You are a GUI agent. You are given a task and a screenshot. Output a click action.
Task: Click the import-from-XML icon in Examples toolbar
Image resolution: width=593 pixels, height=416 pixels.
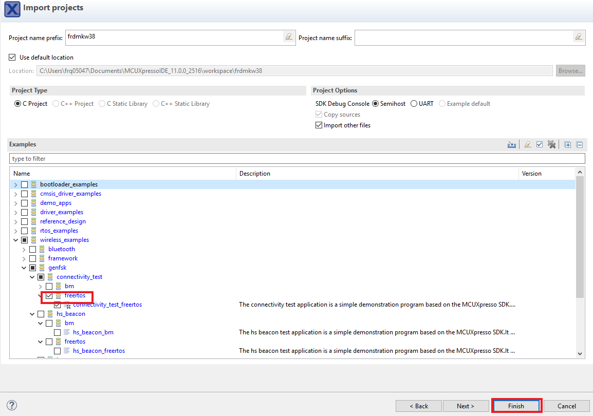pos(511,145)
